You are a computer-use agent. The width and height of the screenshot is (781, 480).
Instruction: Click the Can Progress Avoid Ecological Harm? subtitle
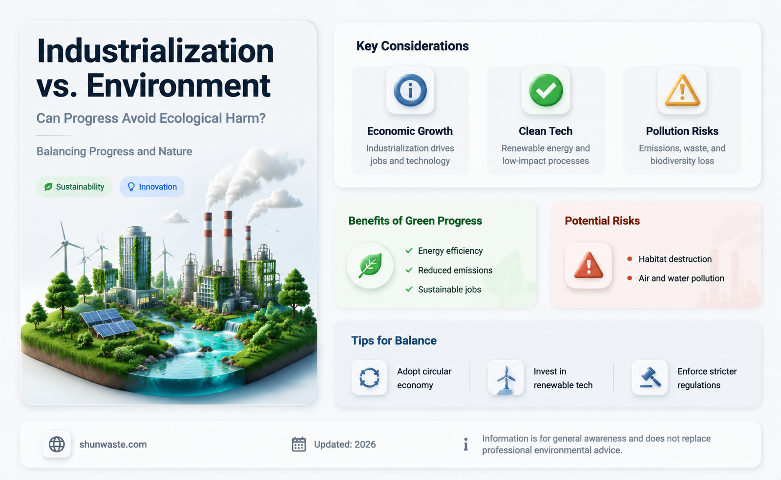coord(151,119)
